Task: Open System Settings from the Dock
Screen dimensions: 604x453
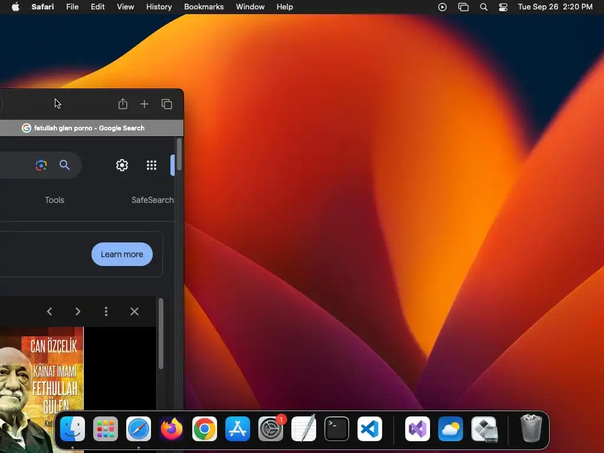Action: 271,429
